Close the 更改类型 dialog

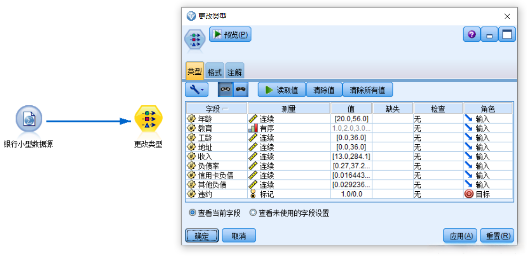pyautogui.click(x=507, y=16)
